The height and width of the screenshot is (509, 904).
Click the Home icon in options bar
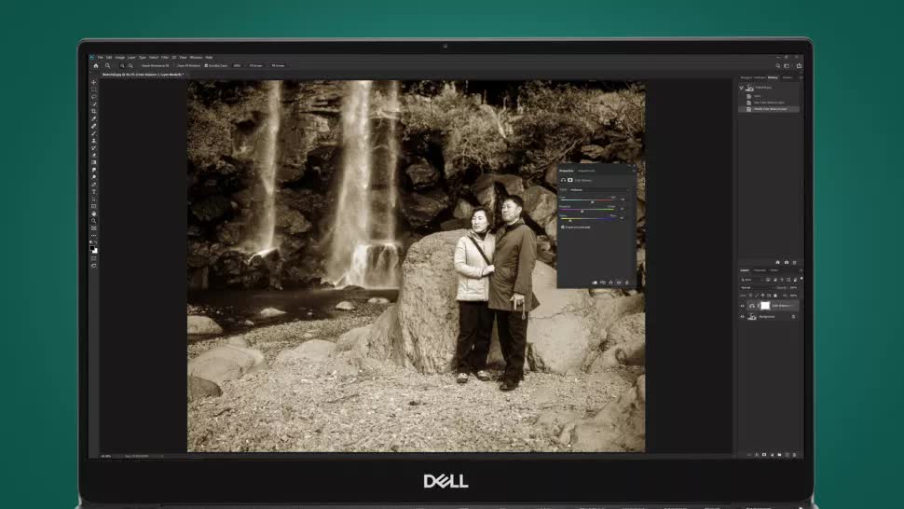point(96,65)
